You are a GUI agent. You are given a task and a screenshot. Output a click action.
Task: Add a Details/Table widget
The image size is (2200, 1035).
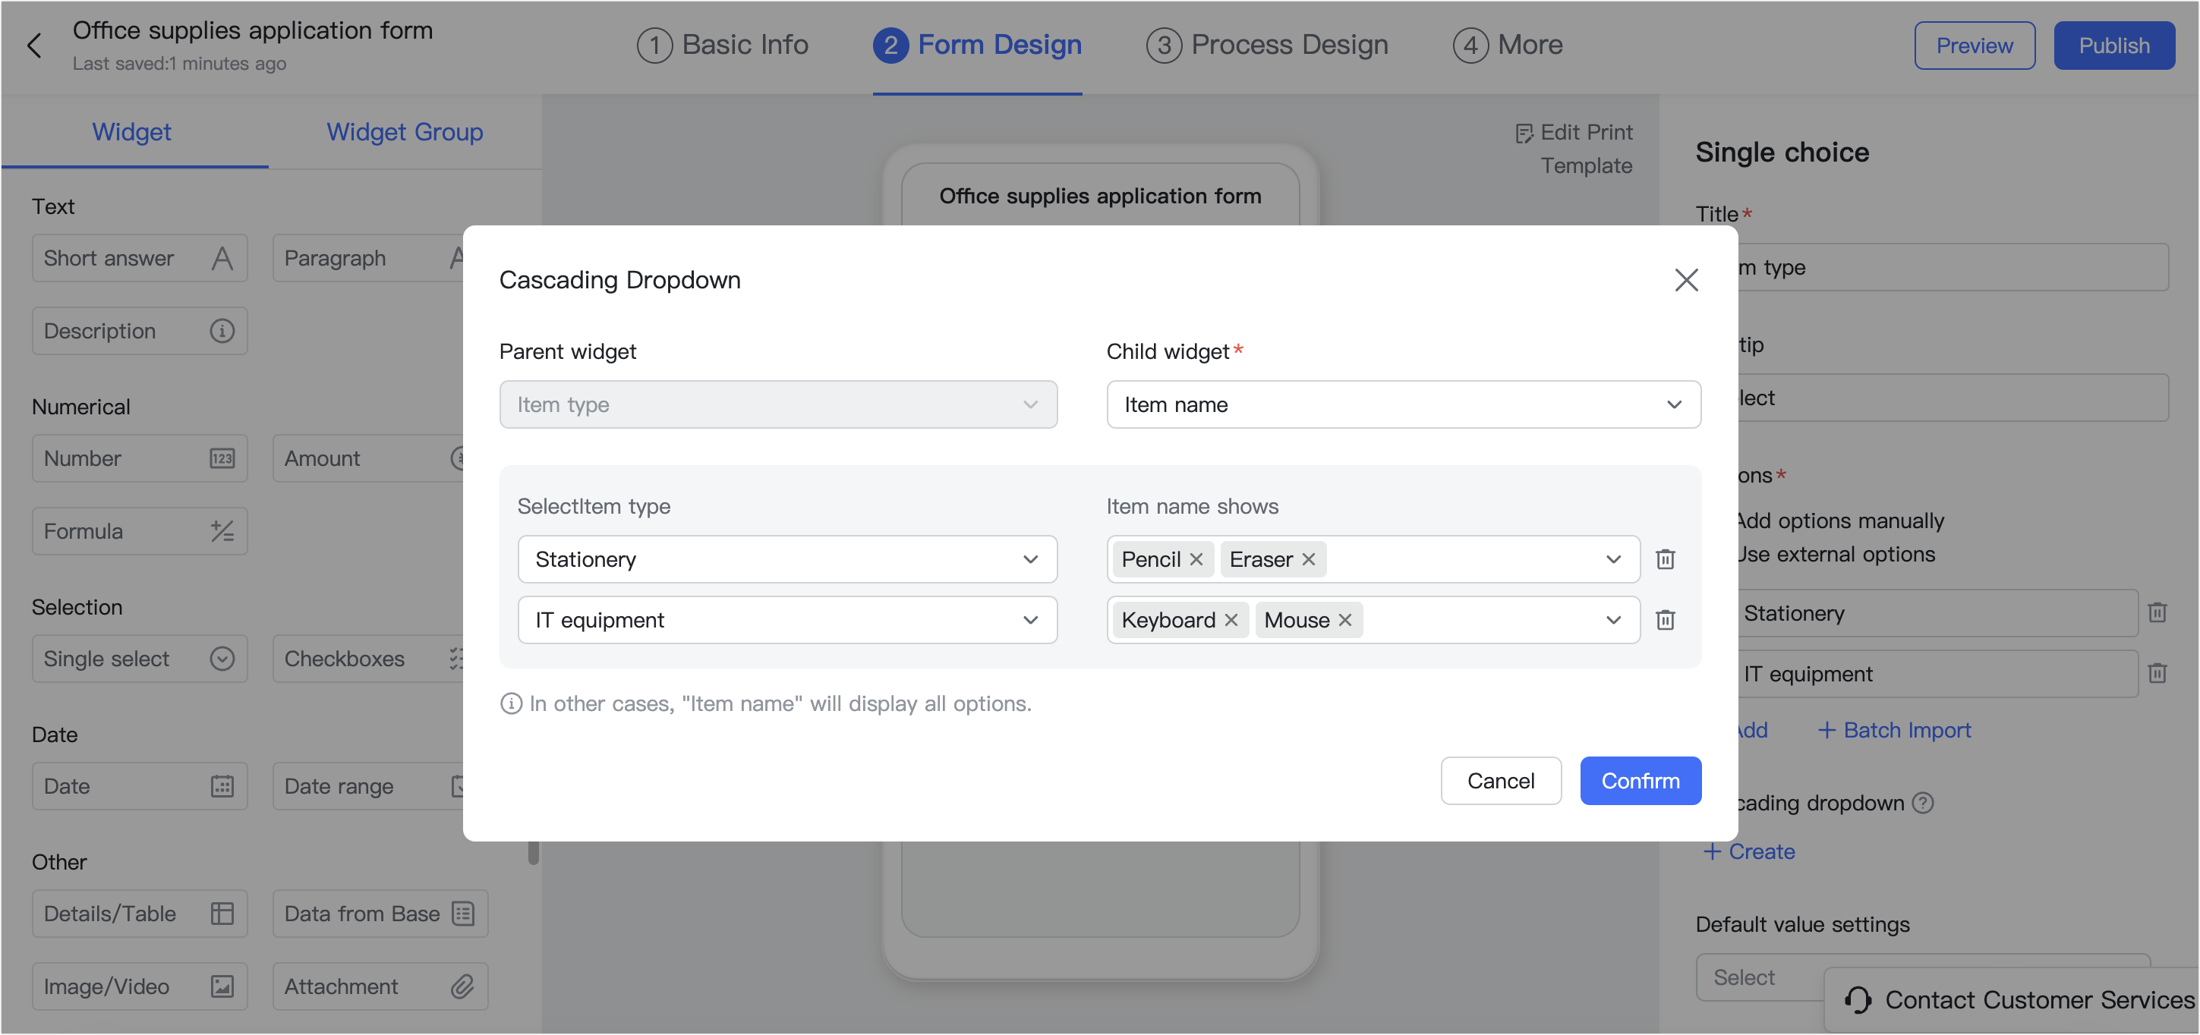click(x=139, y=914)
